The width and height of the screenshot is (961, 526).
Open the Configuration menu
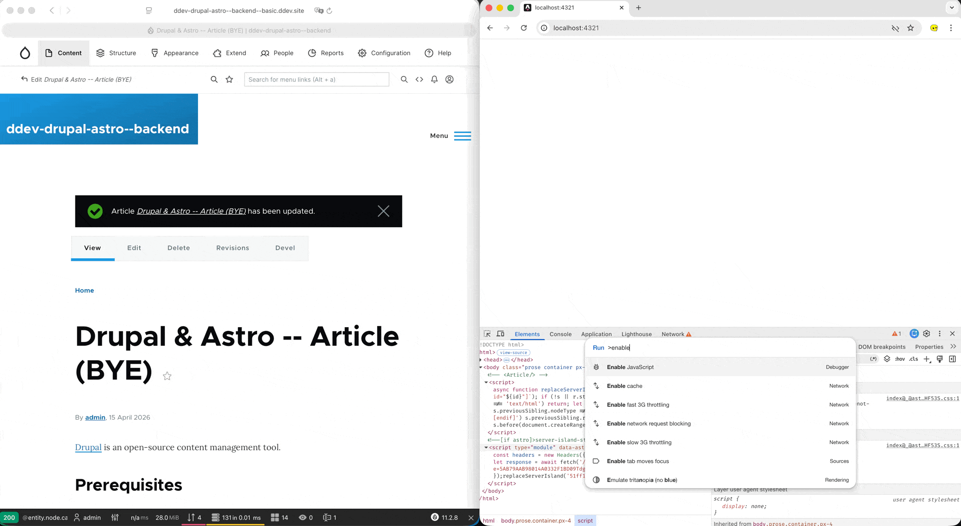click(384, 53)
